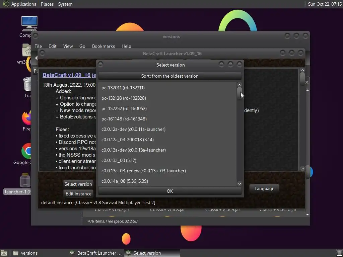Click the menu icon of Select version dialog

click(100, 65)
